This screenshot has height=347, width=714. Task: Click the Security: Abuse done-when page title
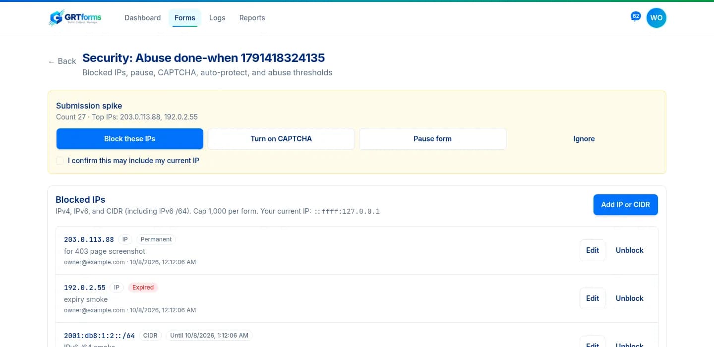tap(203, 58)
